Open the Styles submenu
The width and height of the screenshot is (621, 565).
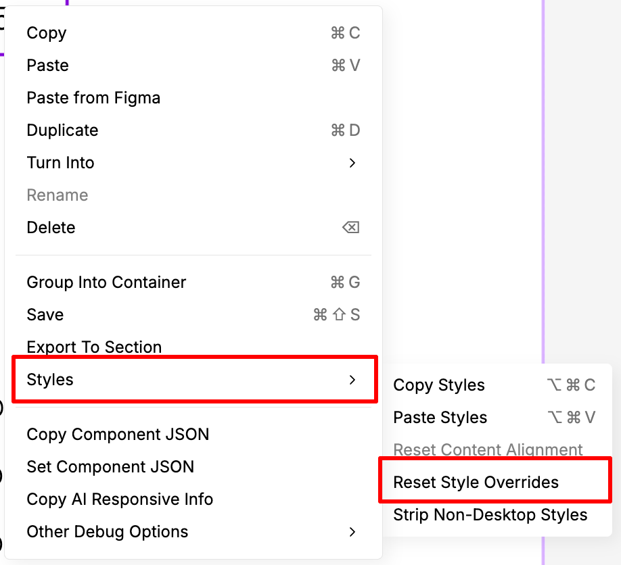click(x=50, y=380)
